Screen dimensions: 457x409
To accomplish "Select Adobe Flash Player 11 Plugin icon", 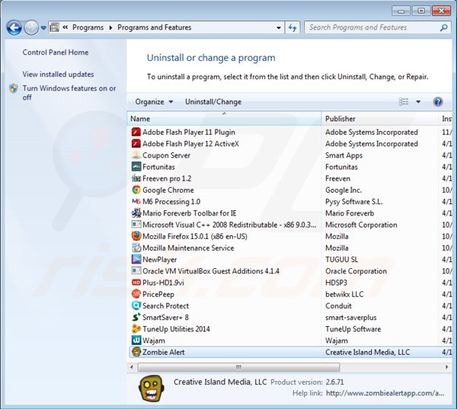I will point(136,132).
